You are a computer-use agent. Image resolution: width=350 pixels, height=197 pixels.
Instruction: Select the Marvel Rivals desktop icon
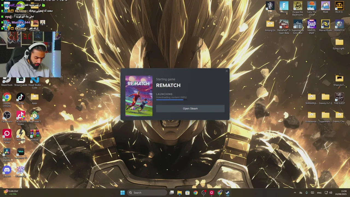point(325,26)
